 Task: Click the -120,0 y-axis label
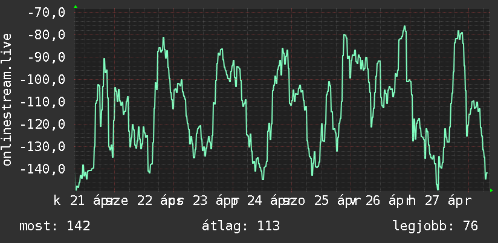click(42, 124)
